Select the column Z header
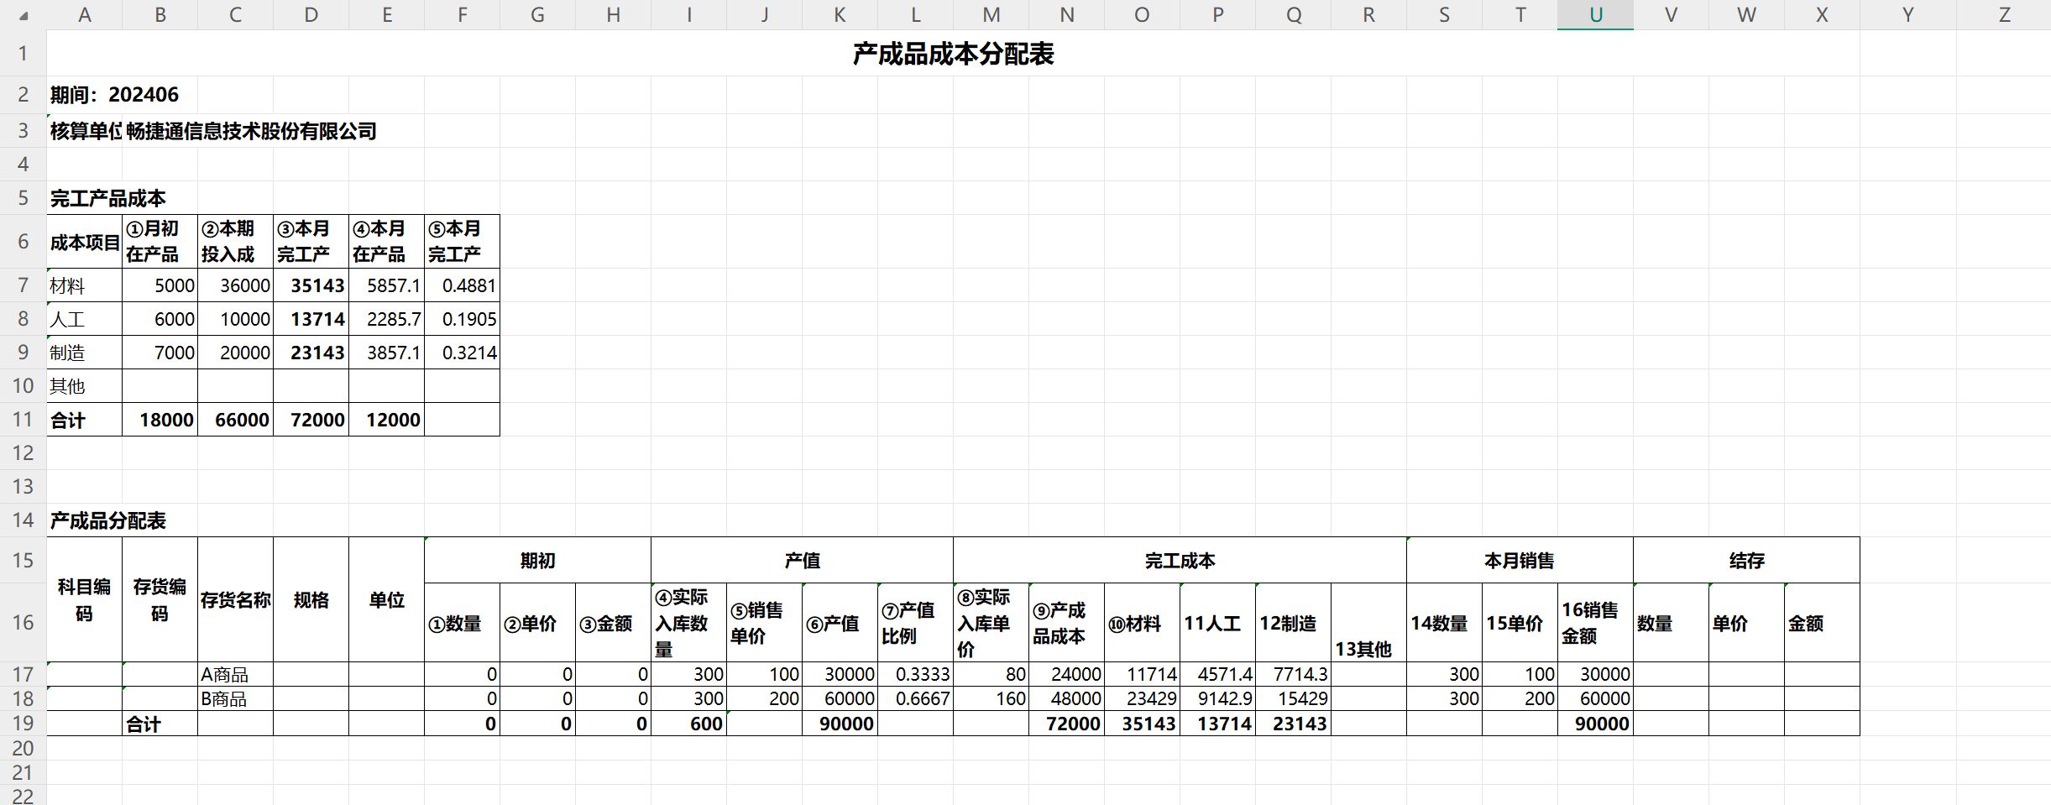Viewport: 2051px width, 805px height. click(x=2004, y=15)
